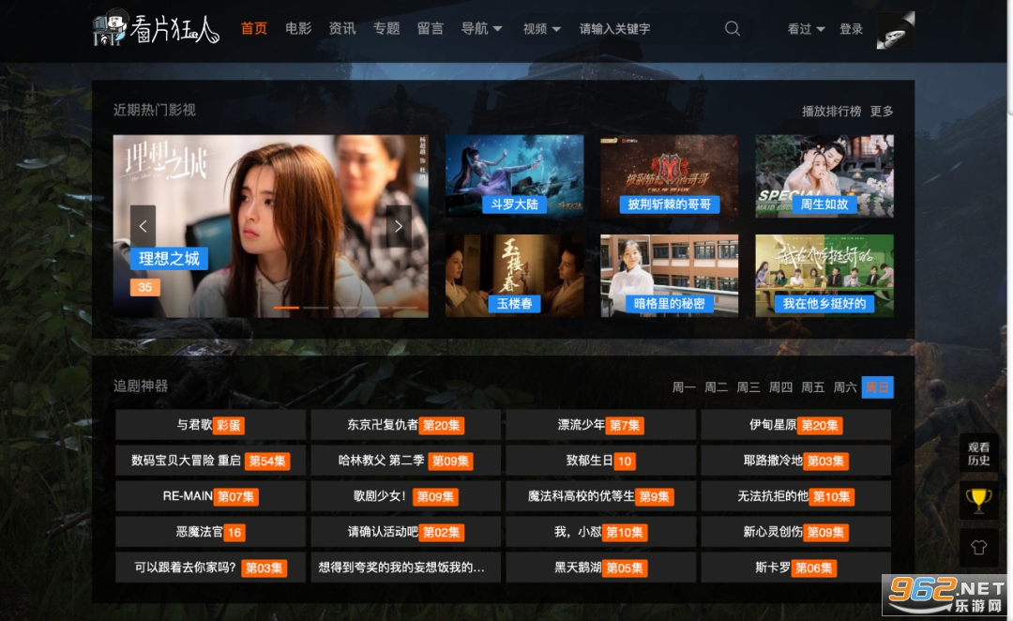
Task: Open 无法抗拒的他 第10集 entry
Action: (x=796, y=496)
